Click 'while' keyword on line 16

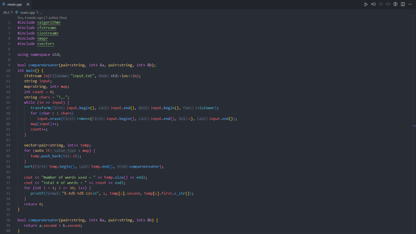coord(29,102)
